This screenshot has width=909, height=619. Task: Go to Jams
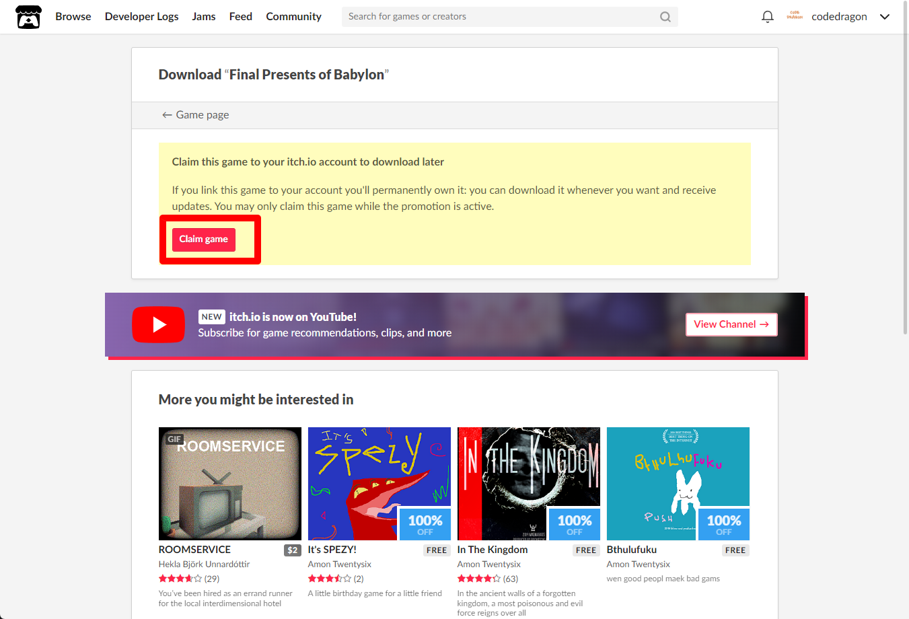coord(204,17)
